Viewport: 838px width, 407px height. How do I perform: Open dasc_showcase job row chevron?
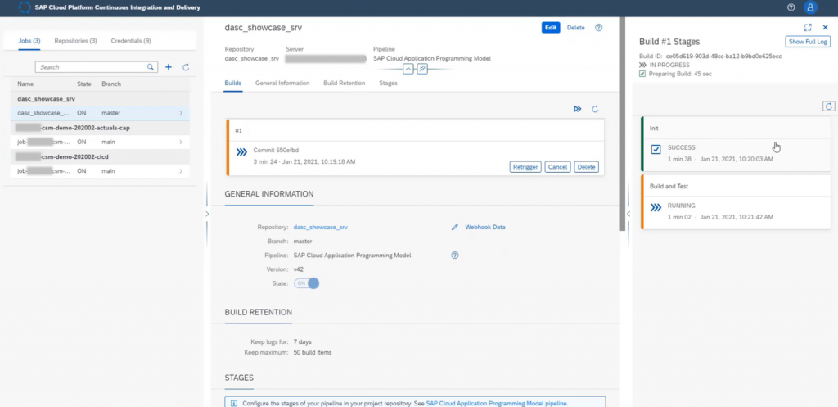point(181,113)
